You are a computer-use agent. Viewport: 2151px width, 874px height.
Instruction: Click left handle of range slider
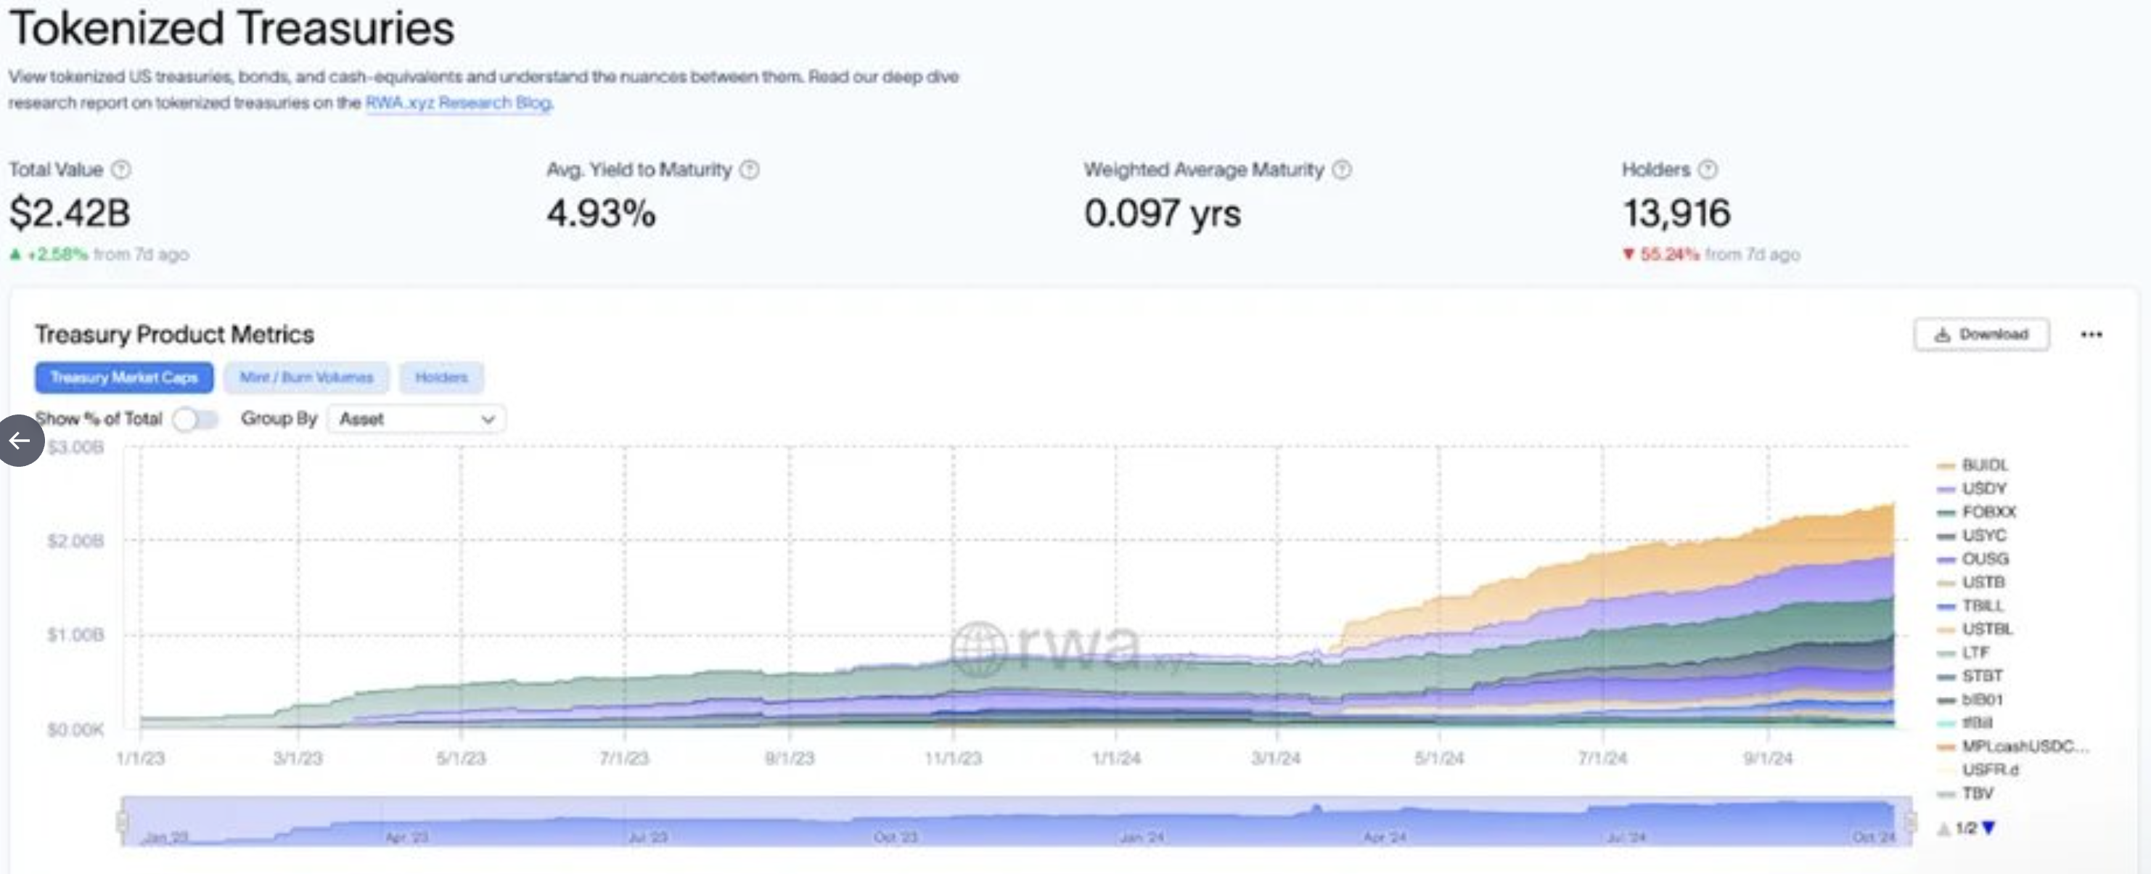(x=122, y=821)
